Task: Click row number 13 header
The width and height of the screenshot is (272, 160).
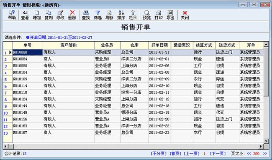Action: click(x=8, y=133)
